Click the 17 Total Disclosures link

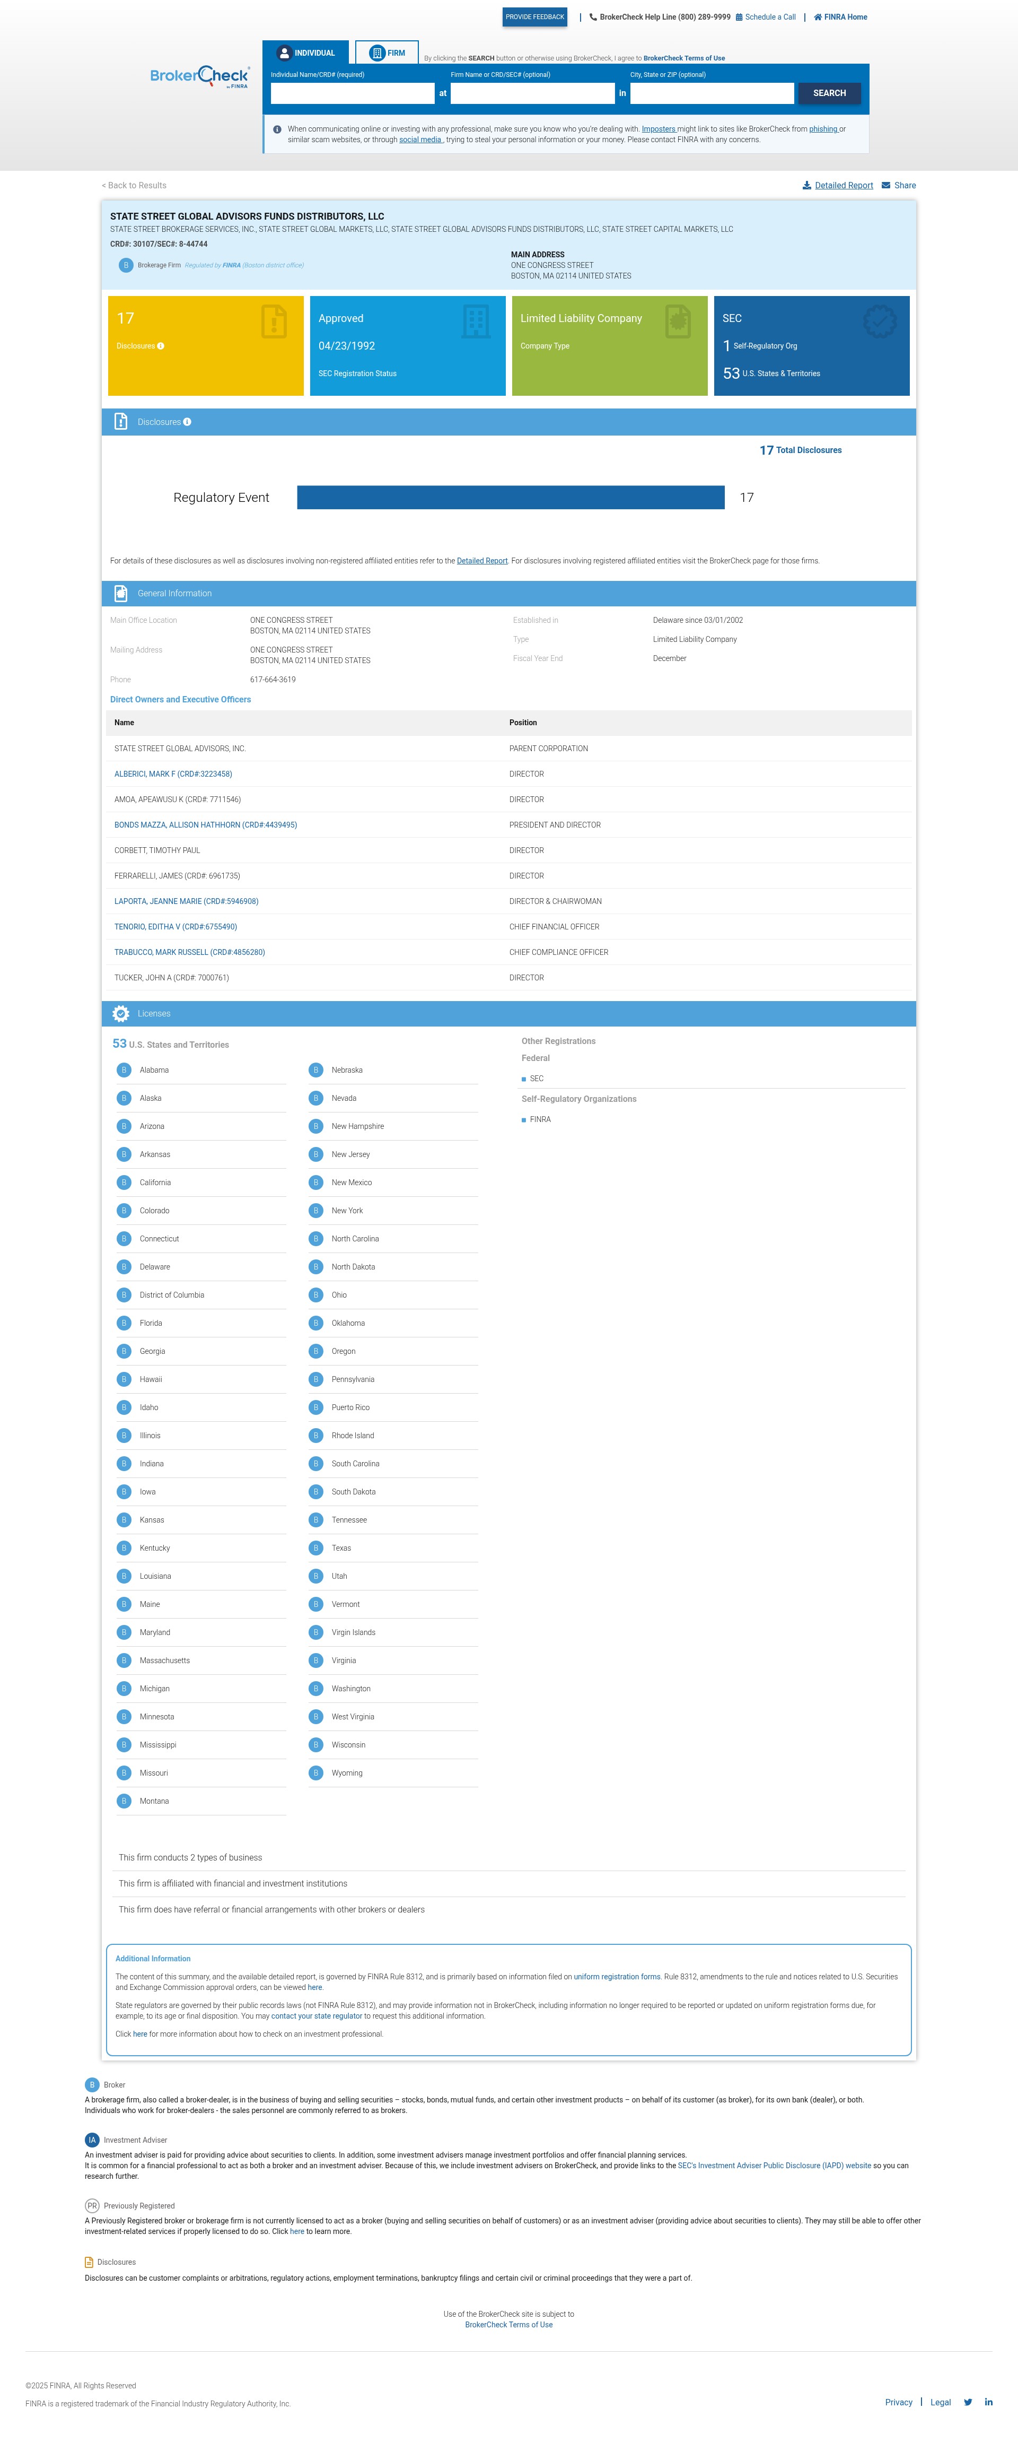pos(800,450)
